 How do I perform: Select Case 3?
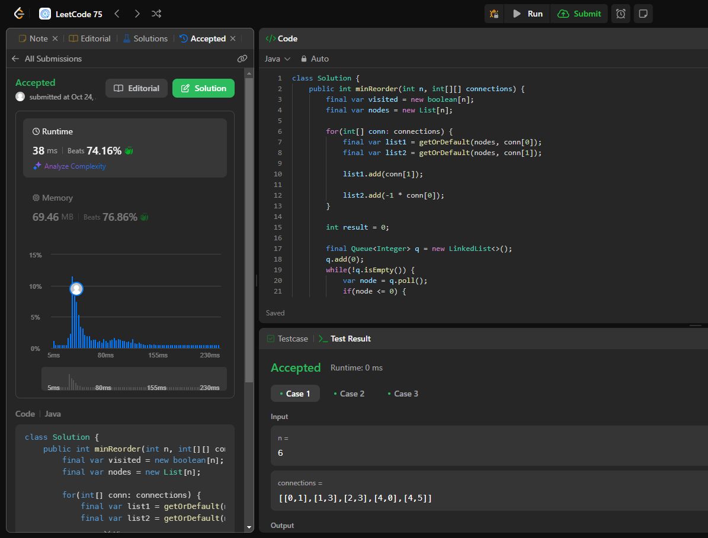pos(403,394)
